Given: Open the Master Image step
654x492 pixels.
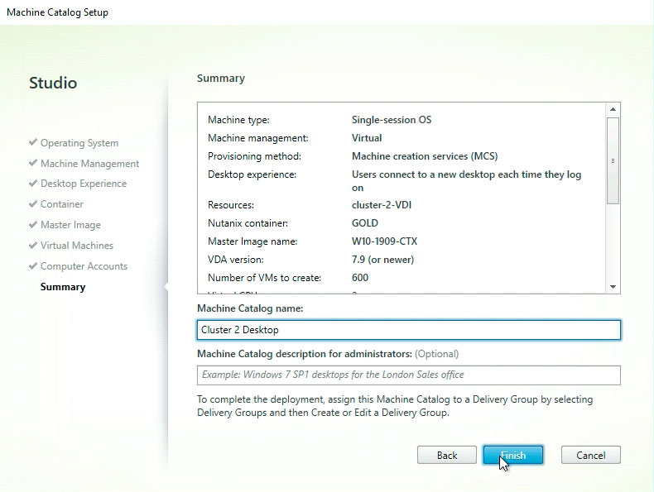Looking at the screenshot, I should point(70,225).
